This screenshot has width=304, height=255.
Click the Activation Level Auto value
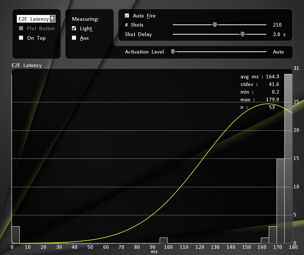pos(278,52)
